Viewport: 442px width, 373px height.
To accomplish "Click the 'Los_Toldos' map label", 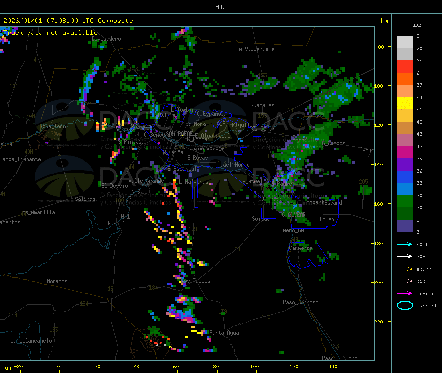I will tap(195, 281).
